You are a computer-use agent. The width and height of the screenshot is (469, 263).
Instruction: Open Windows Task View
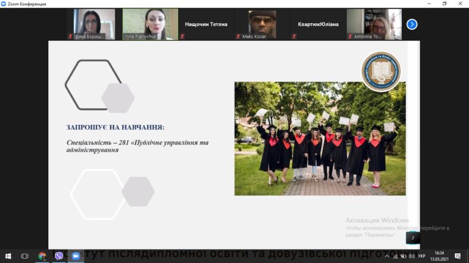[x=24, y=256]
